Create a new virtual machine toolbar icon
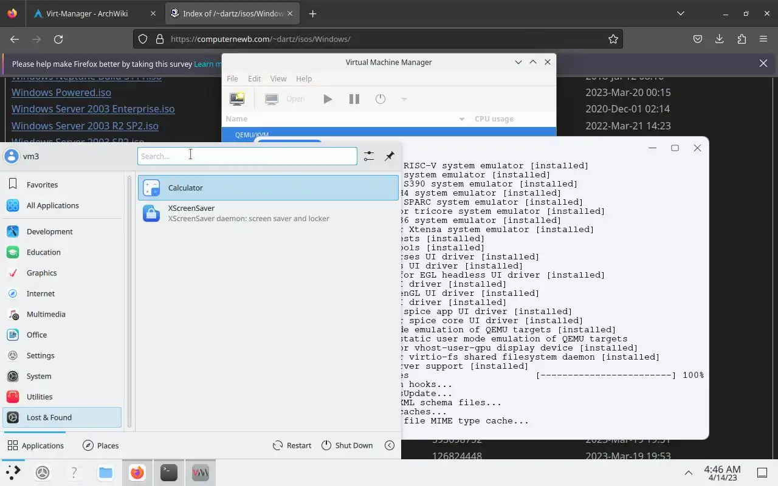This screenshot has height=486, width=778. (237, 99)
